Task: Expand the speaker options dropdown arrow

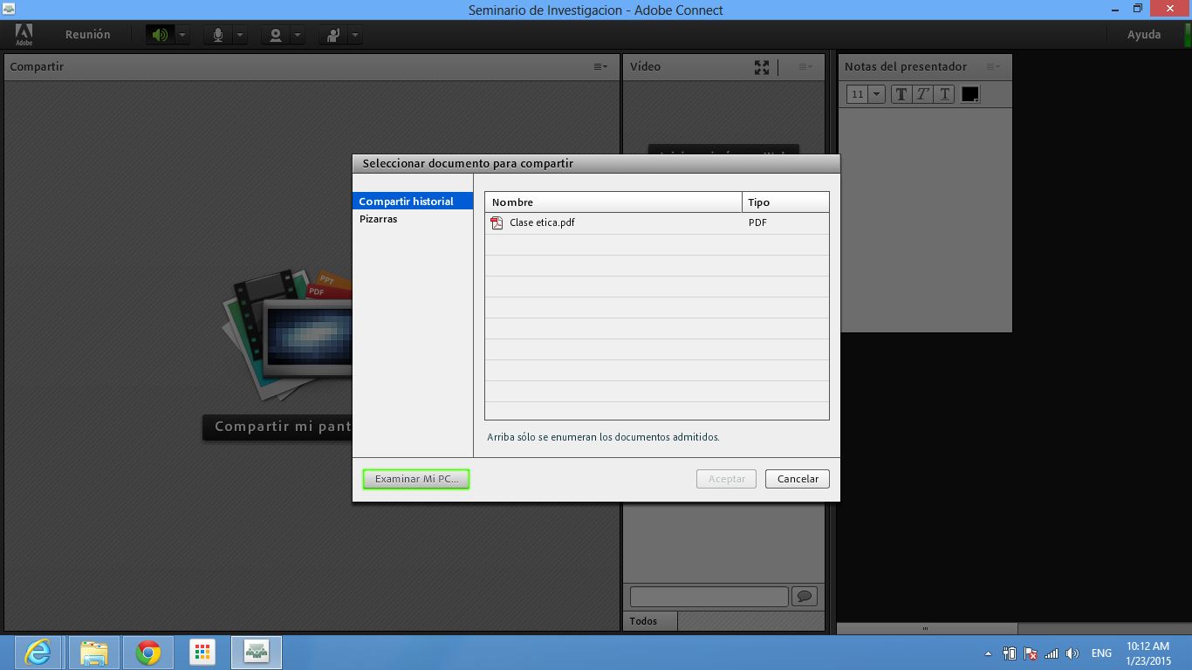Action: 182,35
